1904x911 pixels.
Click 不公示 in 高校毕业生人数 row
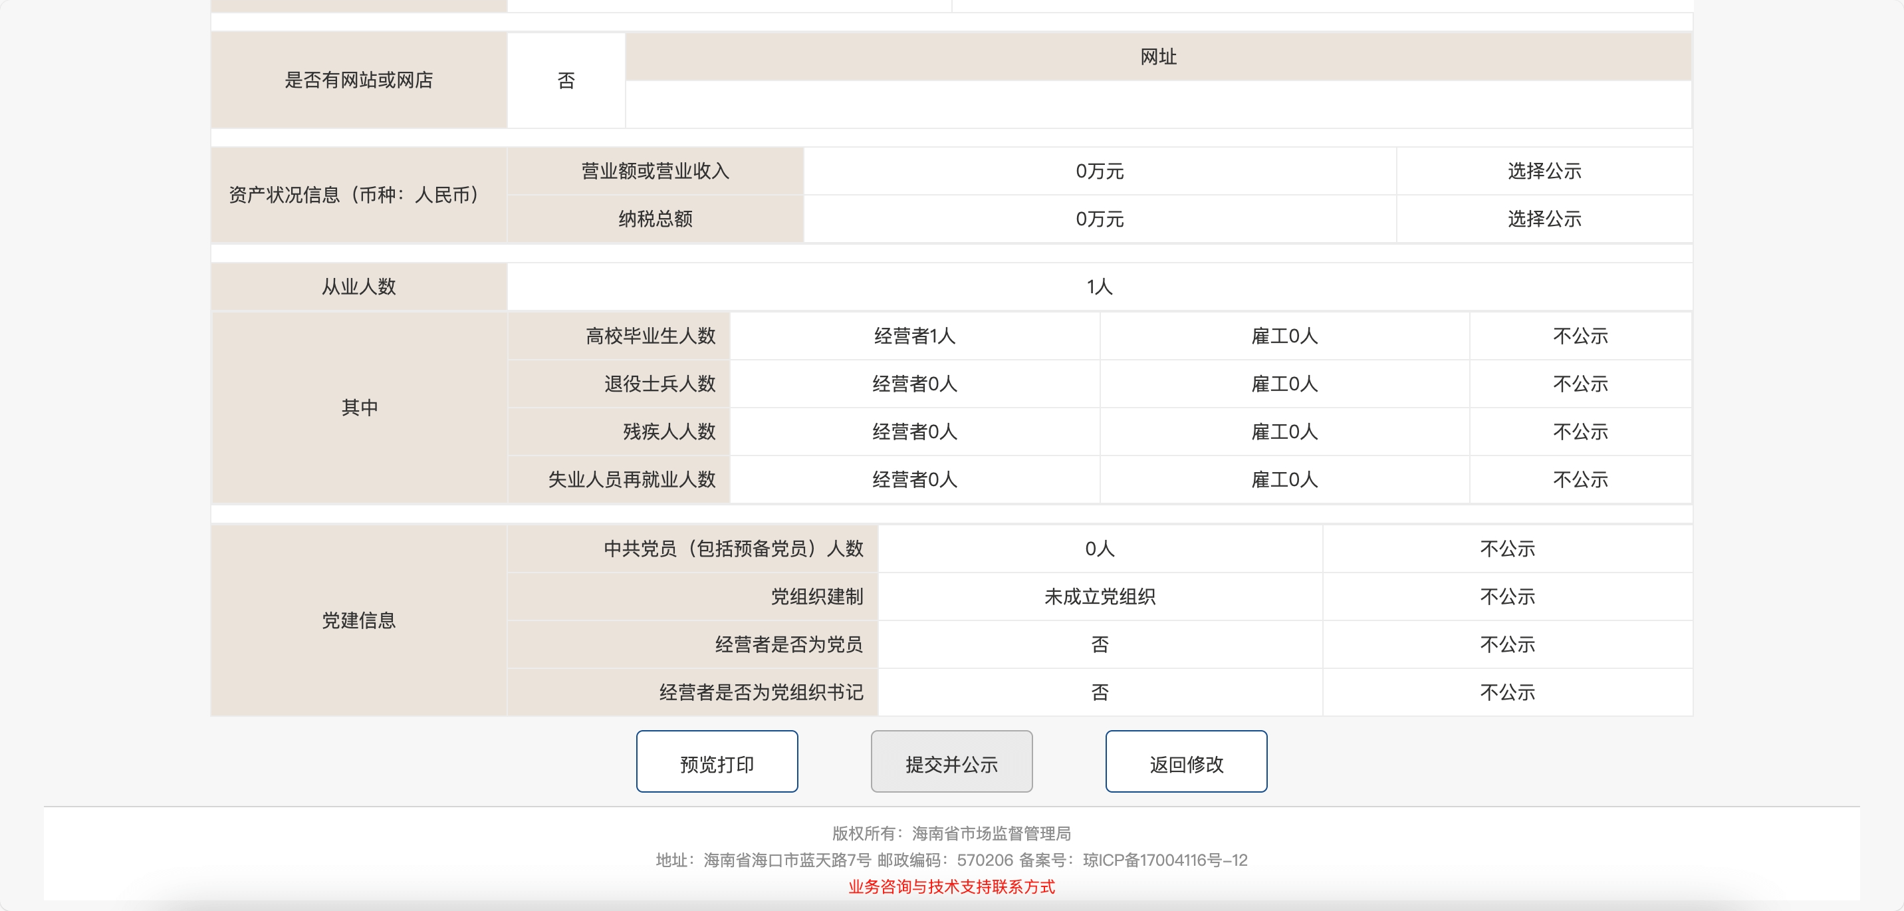(1580, 336)
